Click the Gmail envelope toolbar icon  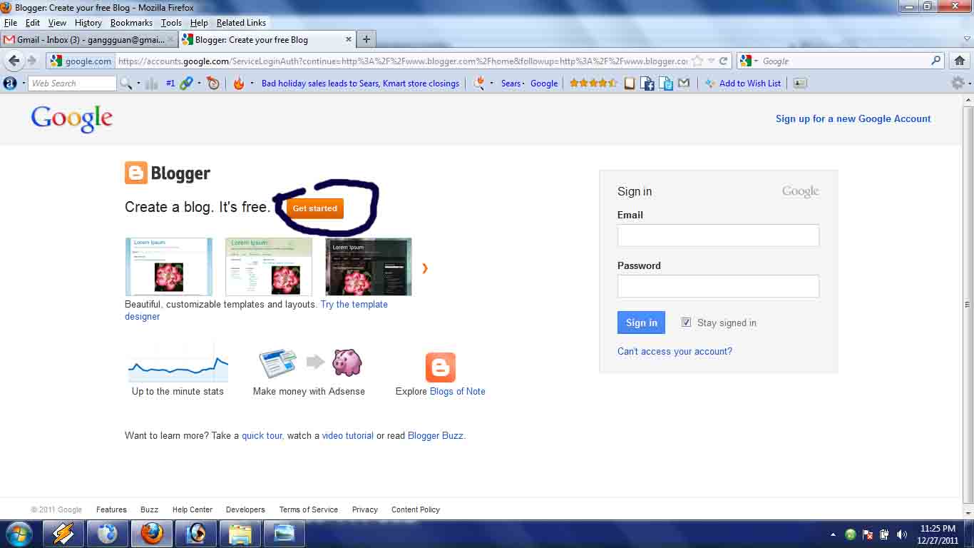[x=684, y=83]
